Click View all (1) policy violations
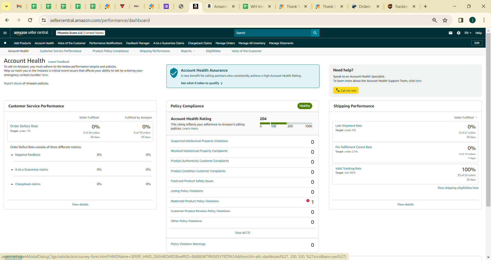 (x=242, y=233)
